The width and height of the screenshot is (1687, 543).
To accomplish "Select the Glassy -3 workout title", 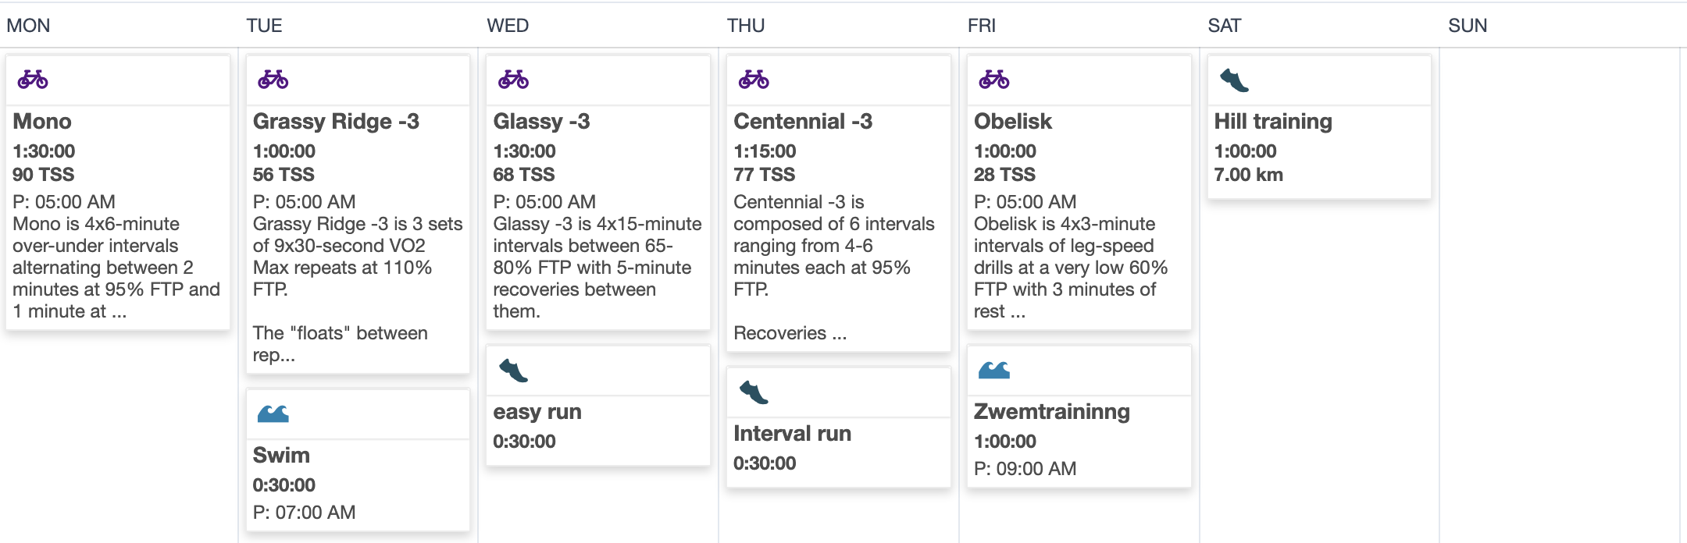I will tap(541, 122).
